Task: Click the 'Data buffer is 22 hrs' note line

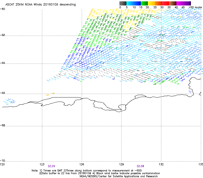Action: pyautogui.click(x=99, y=173)
